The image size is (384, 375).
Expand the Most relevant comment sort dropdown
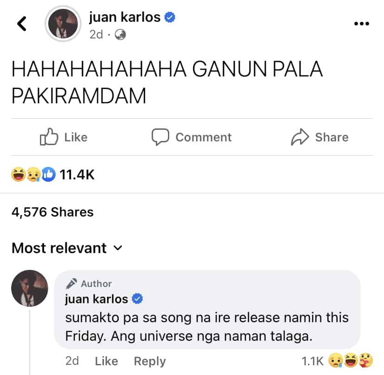click(x=67, y=248)
